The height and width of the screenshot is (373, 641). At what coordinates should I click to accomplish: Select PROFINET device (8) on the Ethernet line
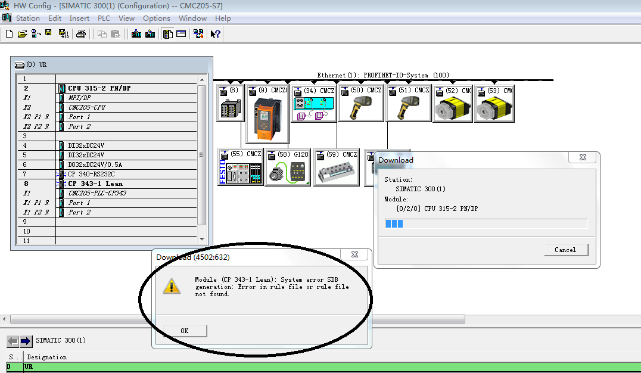click(x=231, y=103)
